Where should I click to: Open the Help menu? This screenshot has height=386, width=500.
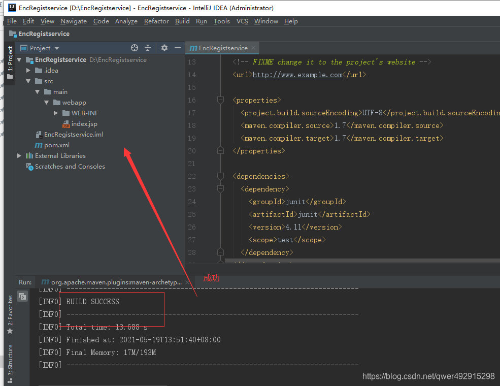pos(291,21)
